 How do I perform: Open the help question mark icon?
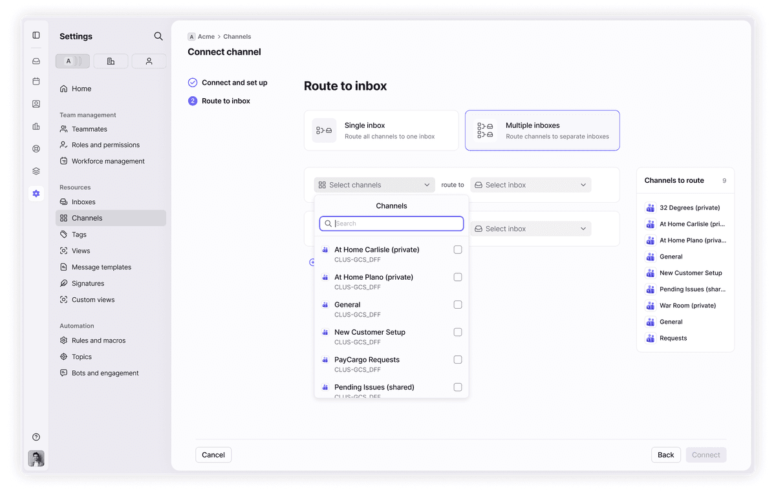click(x=36, y=437)
